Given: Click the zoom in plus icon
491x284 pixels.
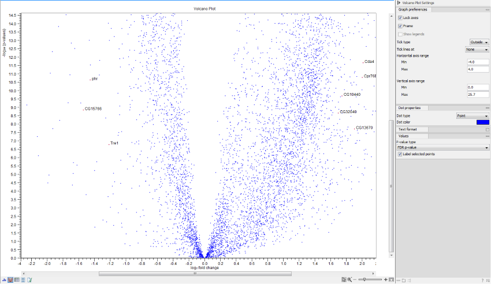Looking at the screenshot, I should [385, 279].
